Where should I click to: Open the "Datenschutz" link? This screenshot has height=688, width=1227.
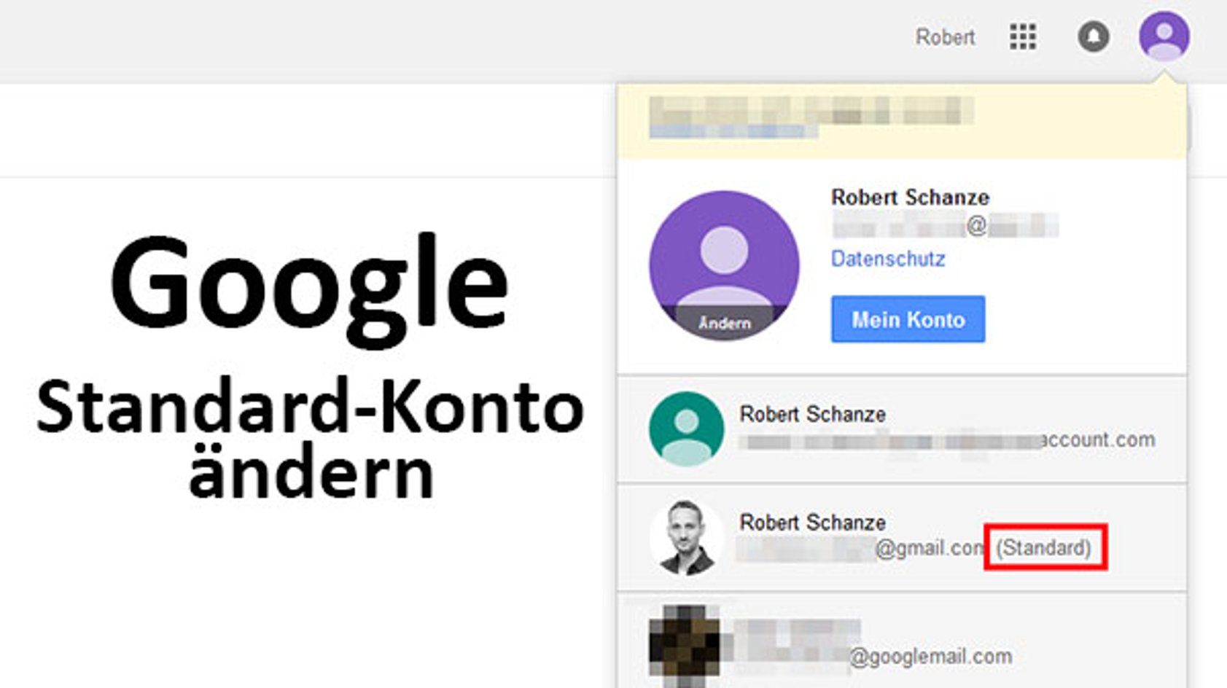click(x=888, y=259)
